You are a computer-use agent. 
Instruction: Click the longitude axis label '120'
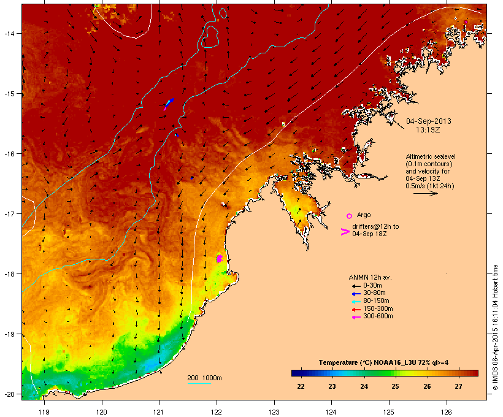click(x=102, y=412)
